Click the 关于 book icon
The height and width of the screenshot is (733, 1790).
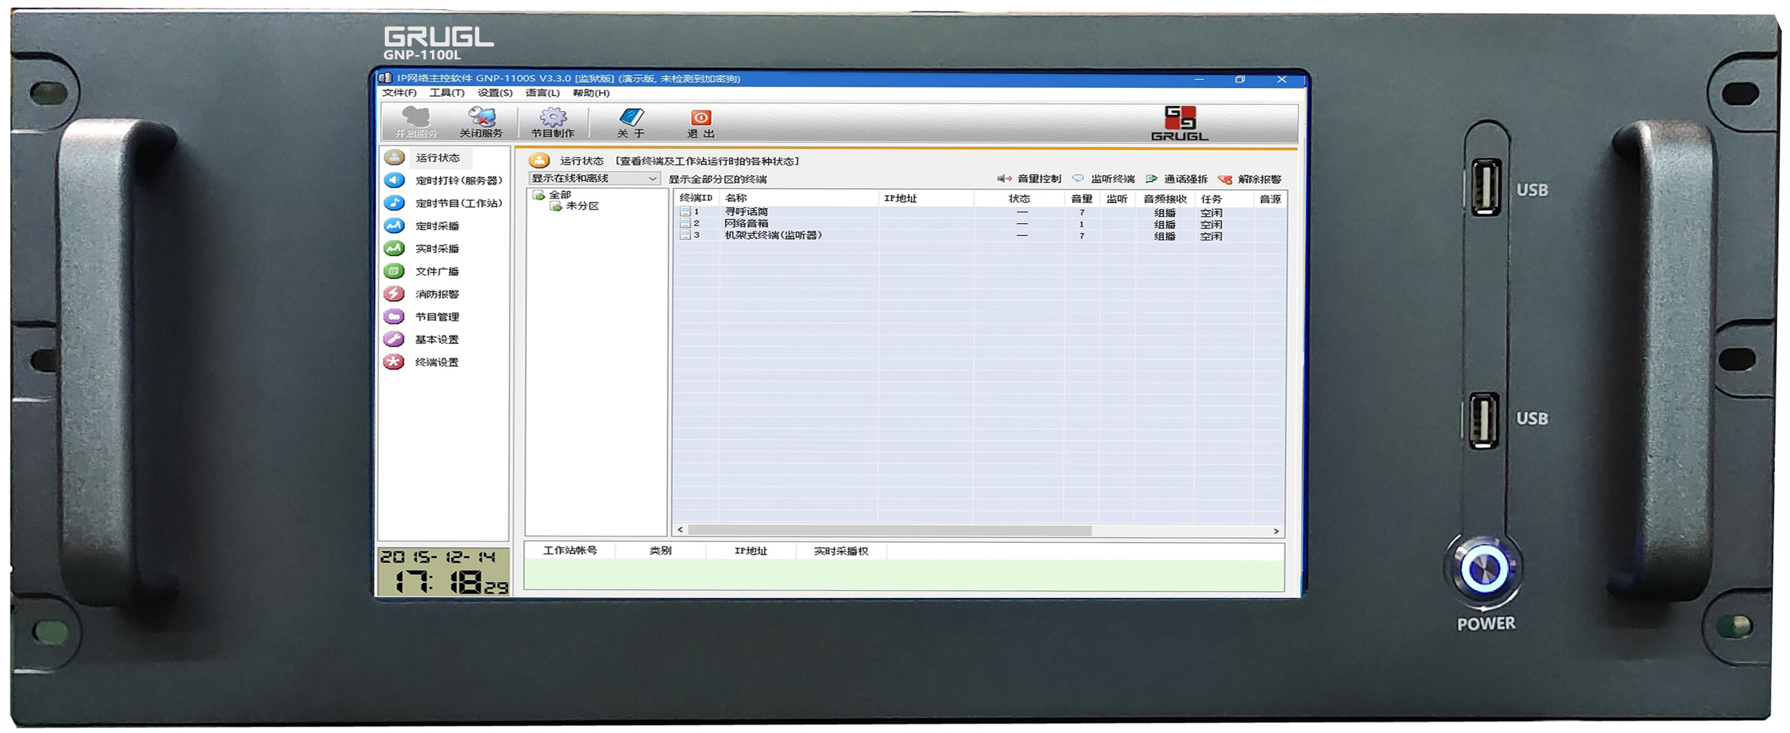pos(631,122)
